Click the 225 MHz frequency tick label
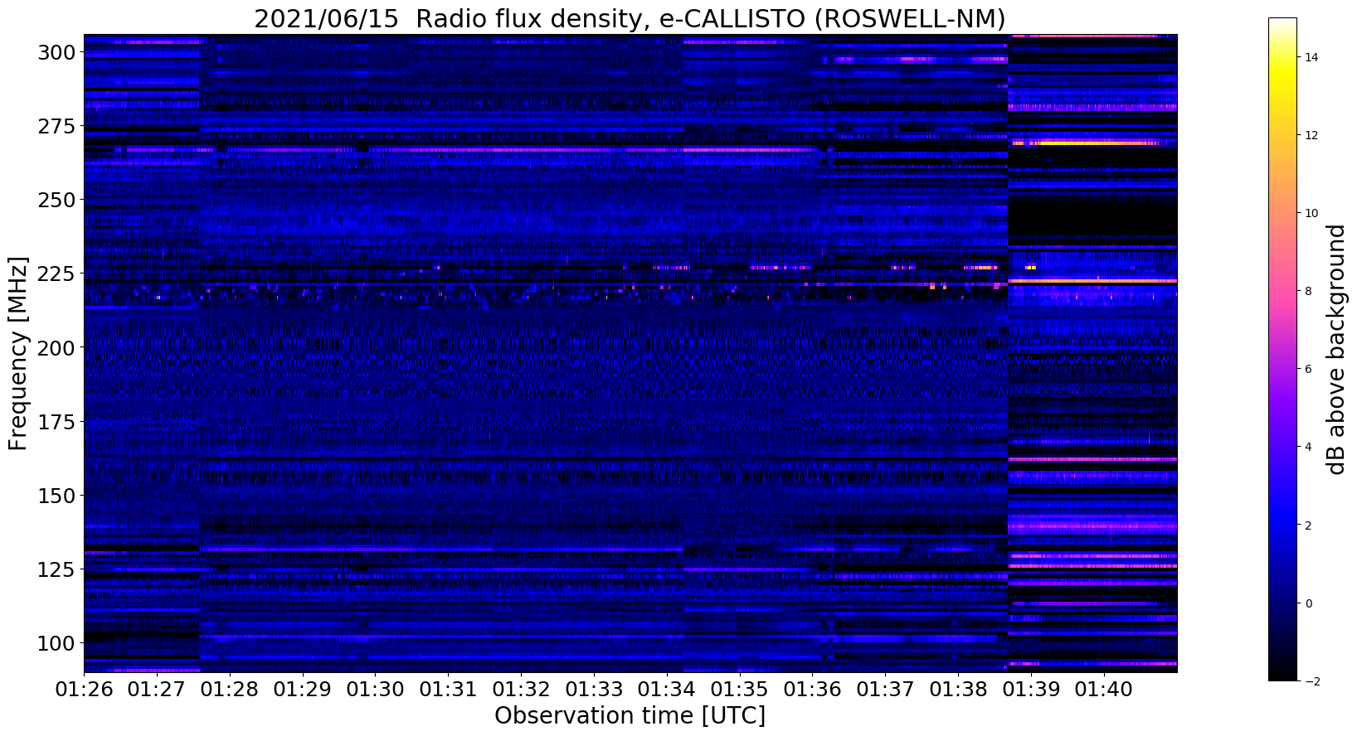Viewport: 1357px width, 736px height. 56,274
